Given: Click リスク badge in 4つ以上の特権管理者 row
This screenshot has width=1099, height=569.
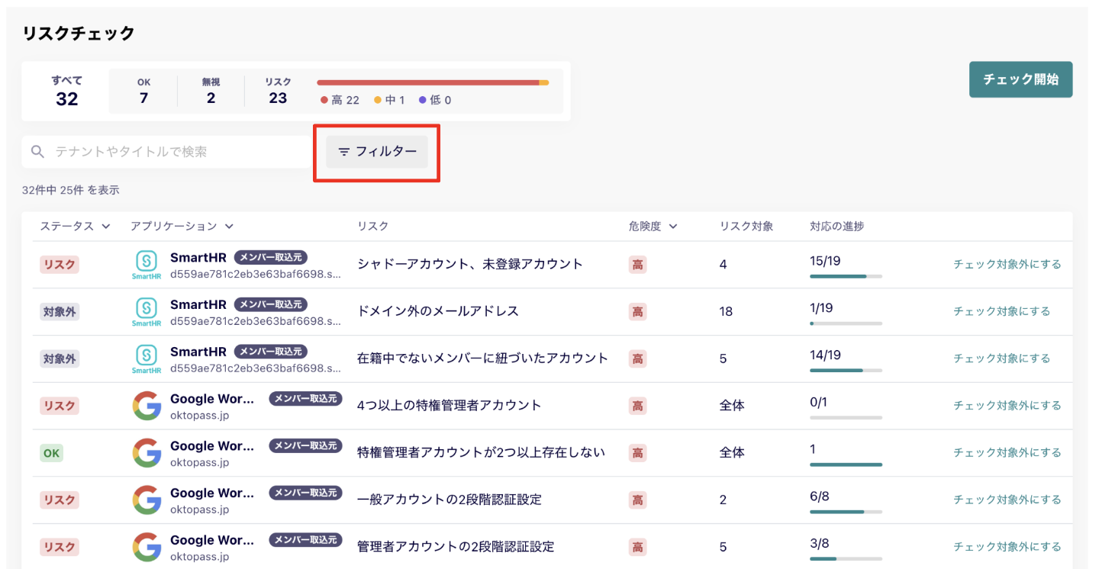Looking at the screenshot, I should tap(60, 406).
